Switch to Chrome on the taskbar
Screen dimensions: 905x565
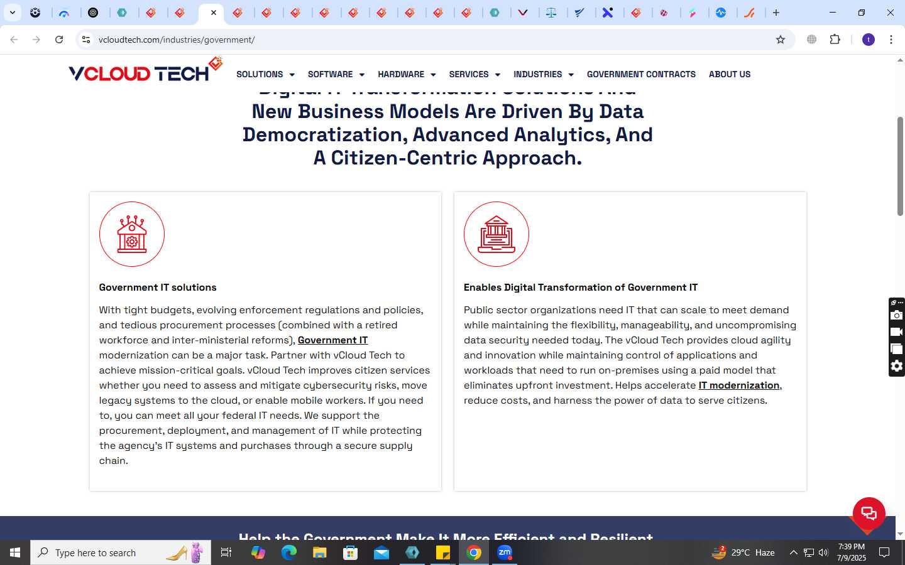(x=474, y=552)
